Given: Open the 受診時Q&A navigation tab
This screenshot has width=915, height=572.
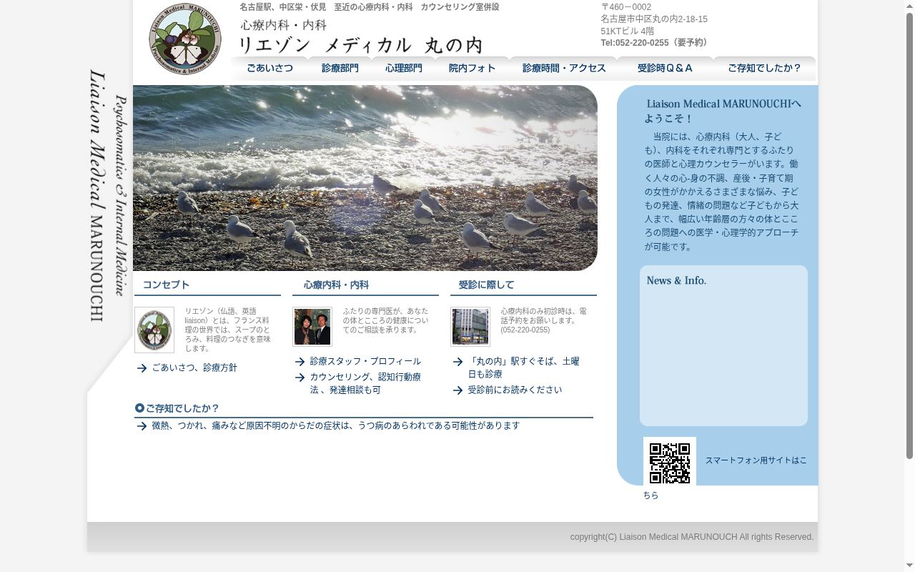Looking at the screenshot, I should [665, 69].
